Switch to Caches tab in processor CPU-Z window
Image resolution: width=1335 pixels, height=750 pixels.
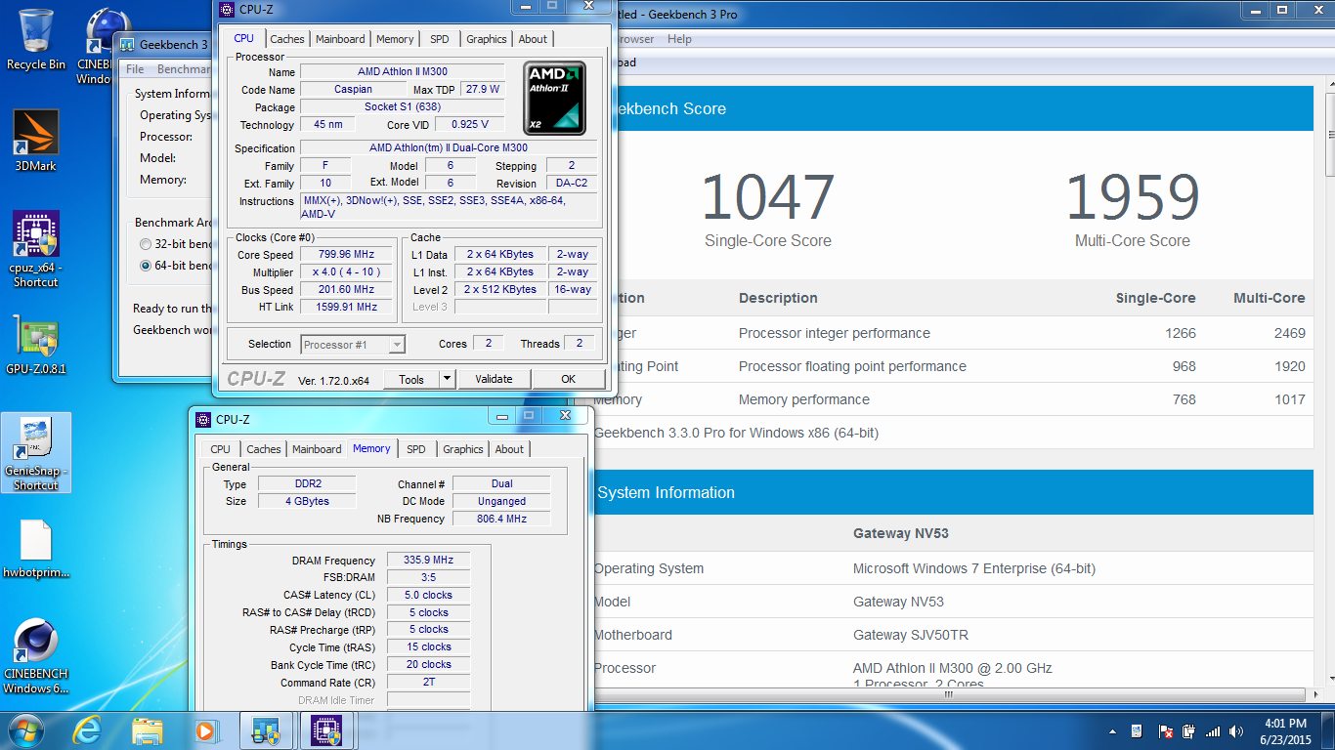point(286,39)
